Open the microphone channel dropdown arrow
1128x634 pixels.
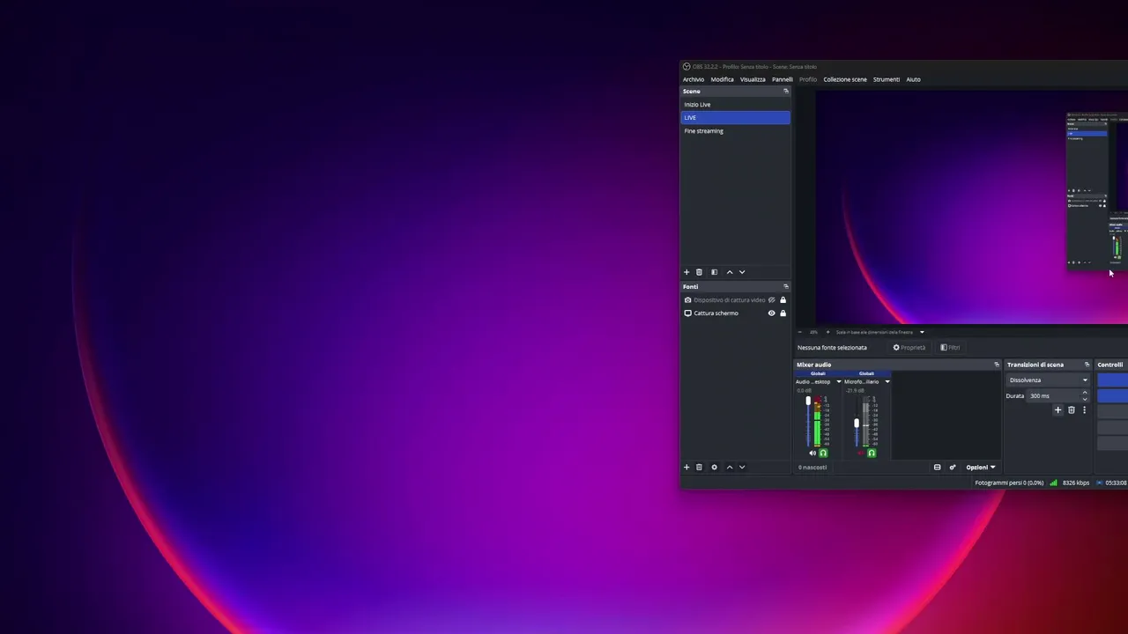coord(887,382)
